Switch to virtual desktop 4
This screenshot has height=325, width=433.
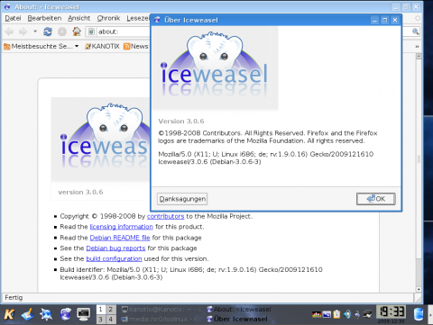[110, 319]
